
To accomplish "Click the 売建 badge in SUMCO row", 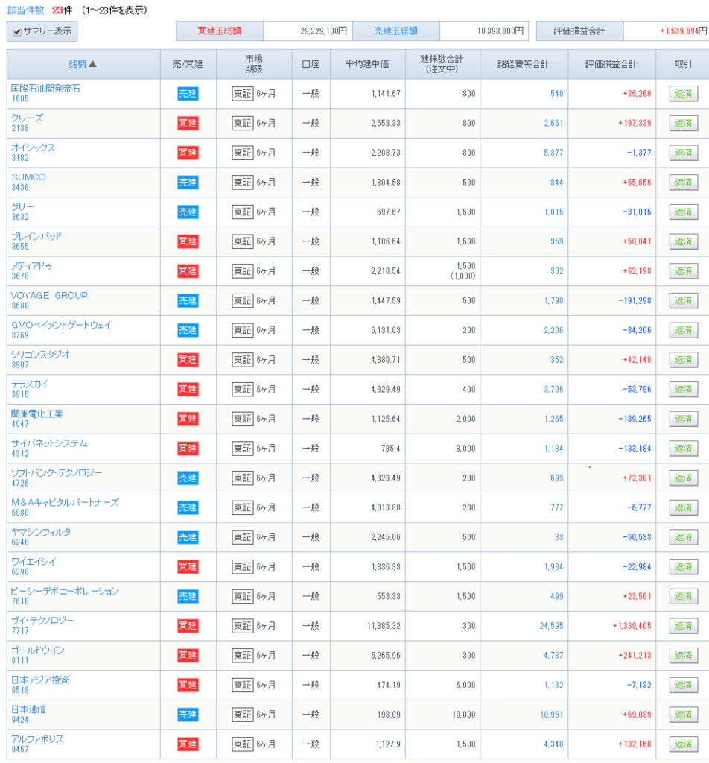I will pyautogui.click(x=188, y=183).
